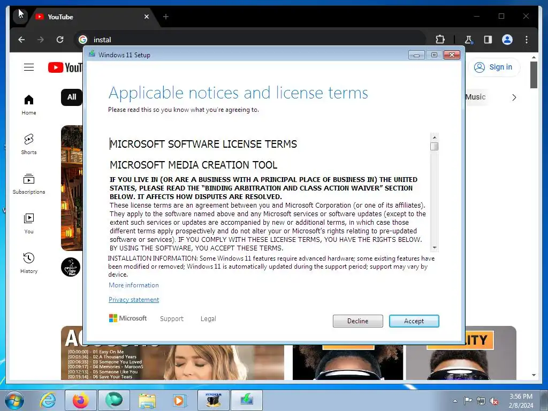548x411 pixels.
Task: Toggle the Chrome side panel
Action: point(488,40)
